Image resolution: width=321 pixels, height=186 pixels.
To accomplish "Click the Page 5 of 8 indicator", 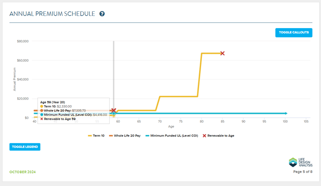I will tap(303, 172).
